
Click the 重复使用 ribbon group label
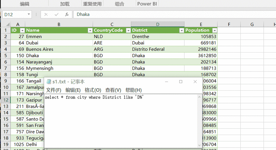92,4
